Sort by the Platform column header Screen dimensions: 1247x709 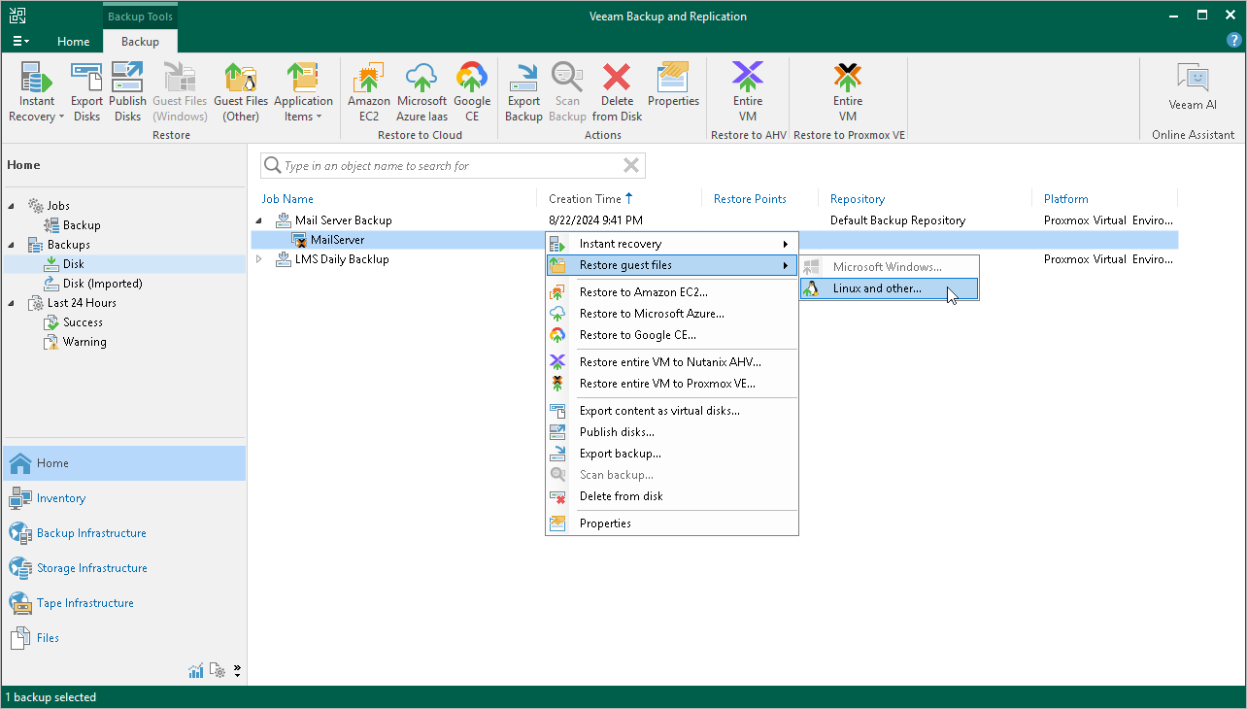click(x=1066, y=199)
